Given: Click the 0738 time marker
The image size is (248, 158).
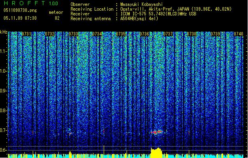Looking at the screenshot, I should (192, 34).
